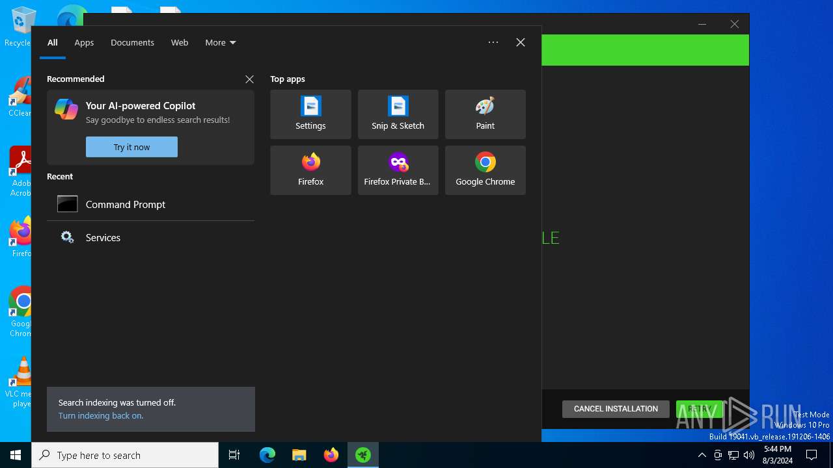Dismiss the Recommended Copilot card
Viewport: 833px width, 468px height.
[x=249, y=79]
